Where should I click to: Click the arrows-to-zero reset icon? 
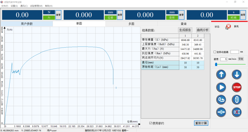[222, 112]
